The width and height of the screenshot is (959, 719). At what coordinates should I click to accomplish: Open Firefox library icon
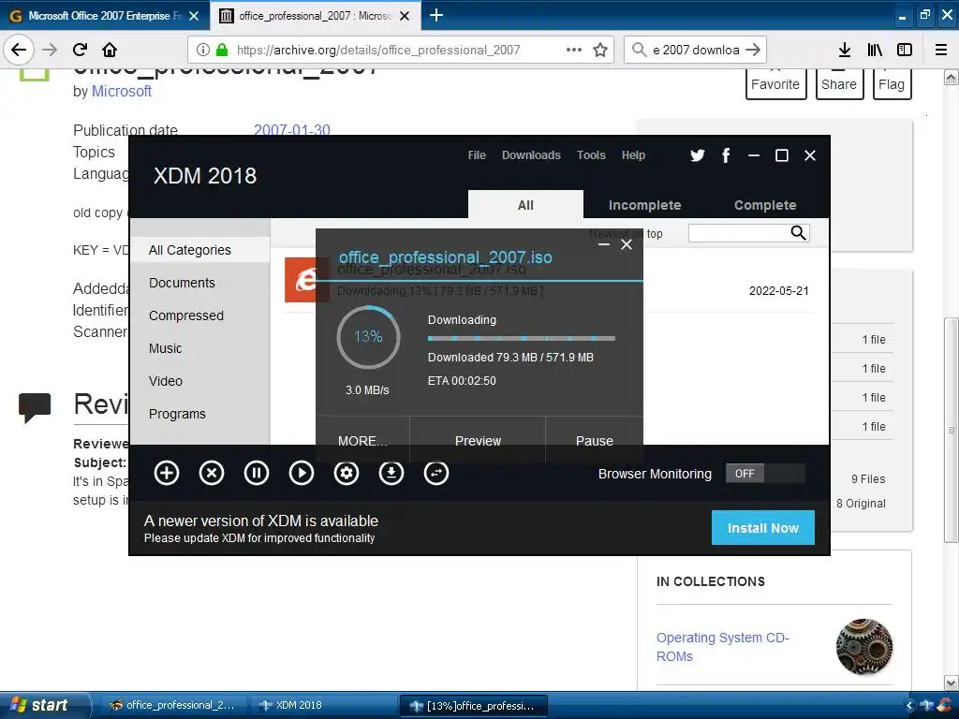pyautogui.click(x=875, y=50)
